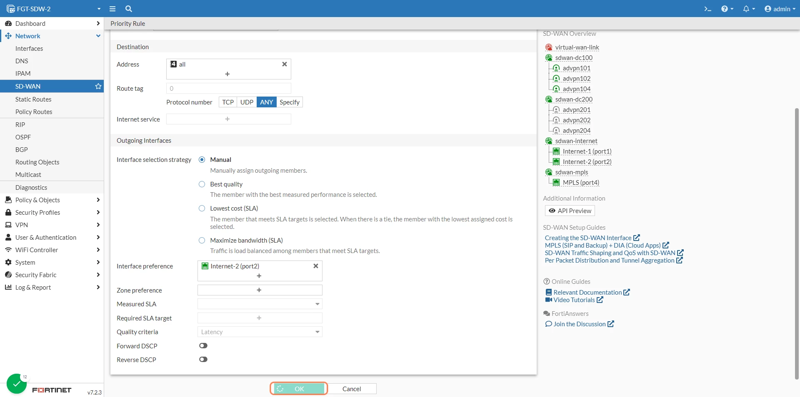Select the Best quality radio button
This screenshot has width=800, height=397.
click(x=202, y=184)
